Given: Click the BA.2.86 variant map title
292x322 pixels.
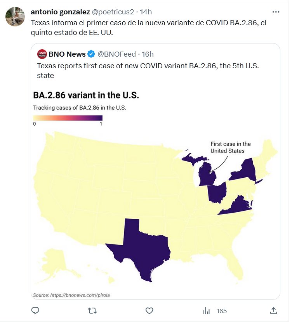Looking at the screenshot, I should 86,95.
